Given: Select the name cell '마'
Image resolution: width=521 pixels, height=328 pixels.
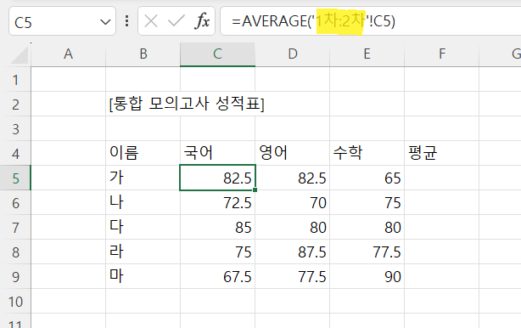Looking at the screenshot, I should click(143, 276).
